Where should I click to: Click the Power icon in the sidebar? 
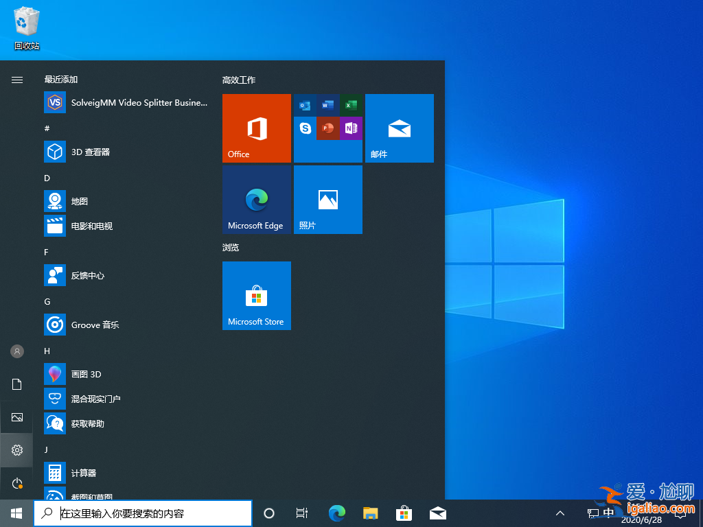point(16,483)
